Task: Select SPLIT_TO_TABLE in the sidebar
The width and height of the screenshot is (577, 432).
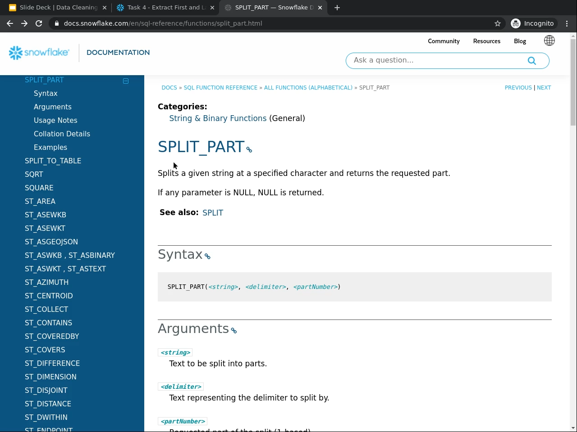Action: (x=53, y=161)
